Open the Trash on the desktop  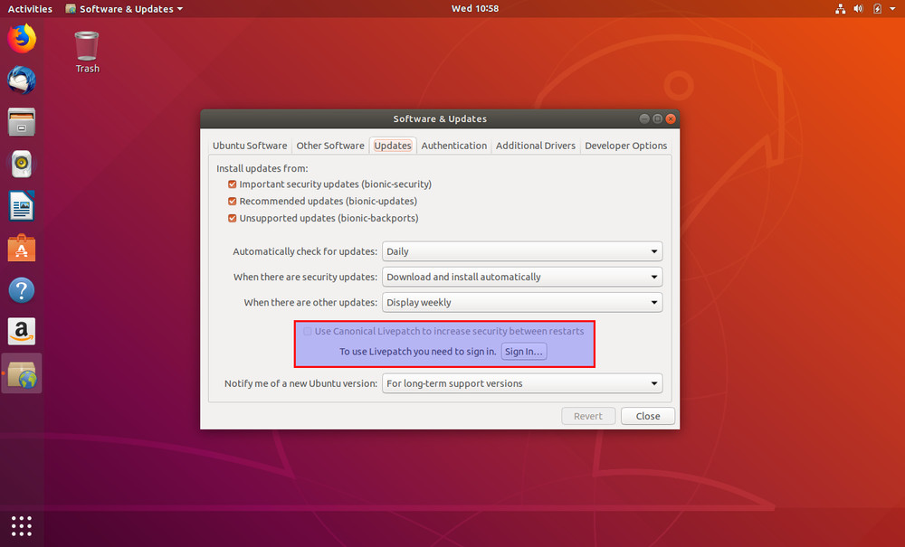pos(86,45)
